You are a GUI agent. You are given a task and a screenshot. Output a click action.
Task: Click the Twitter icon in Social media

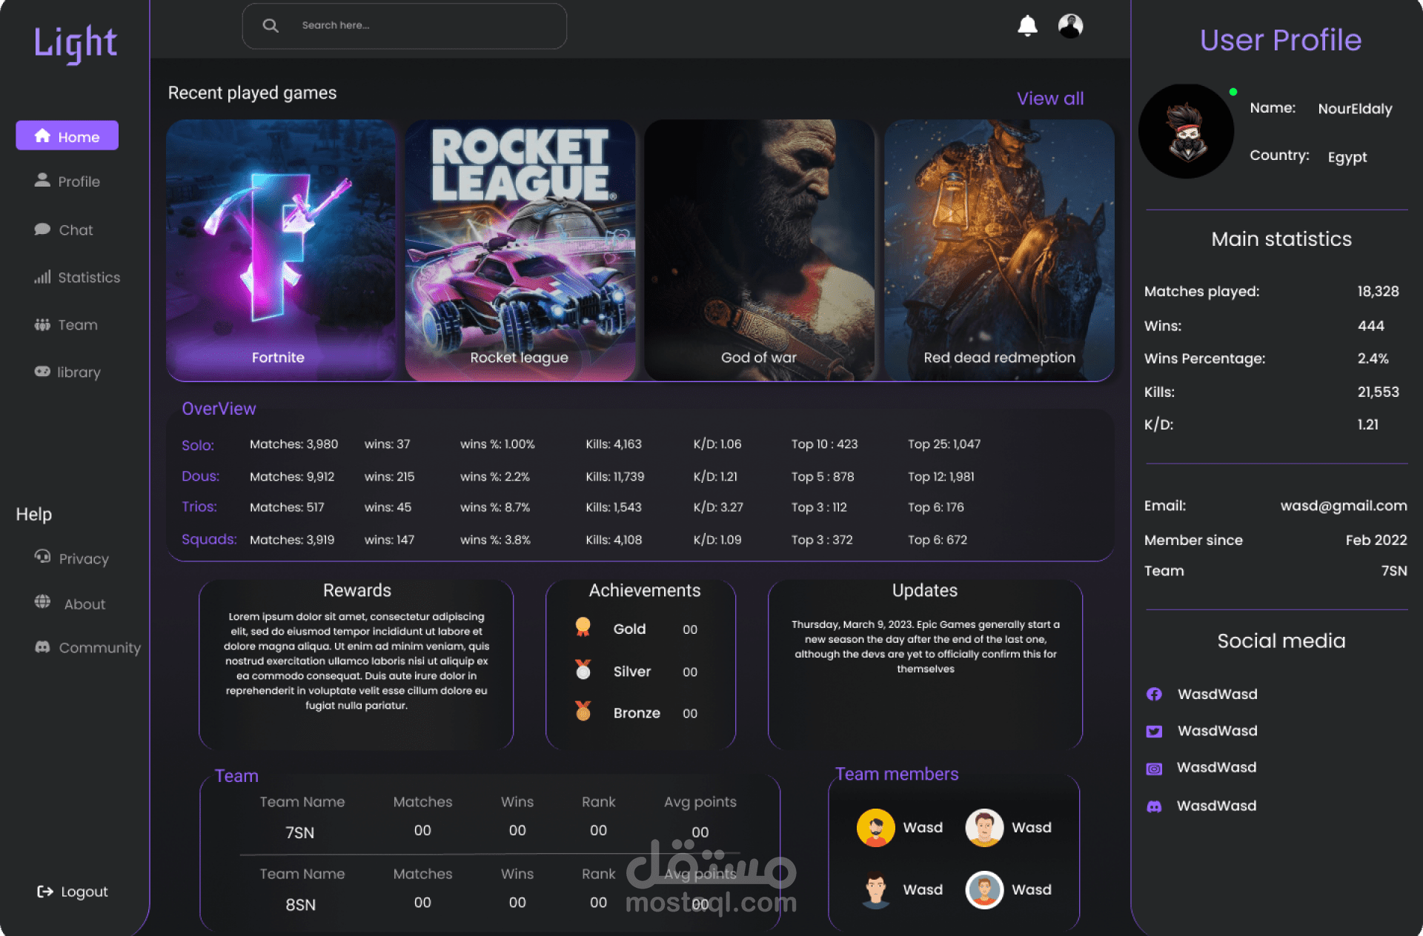pos(1154,731)
